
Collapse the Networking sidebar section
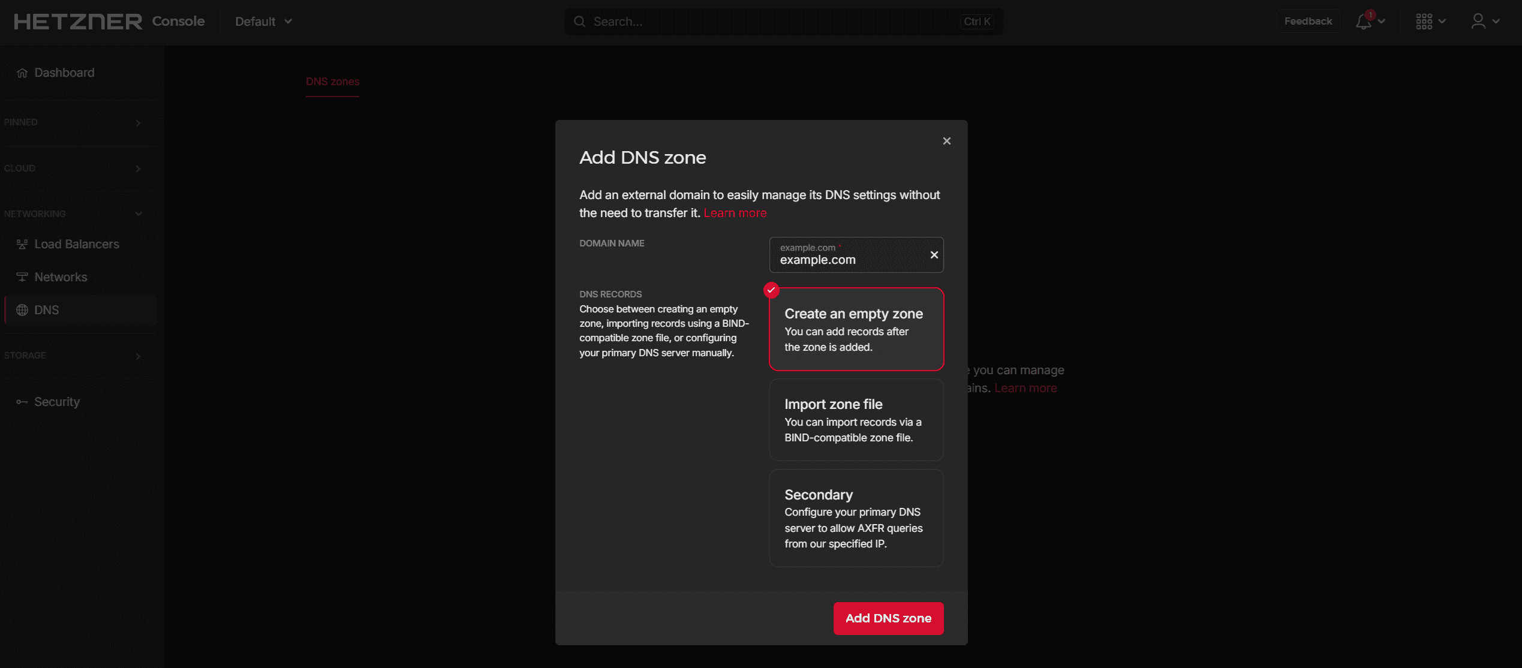[139, 214]
